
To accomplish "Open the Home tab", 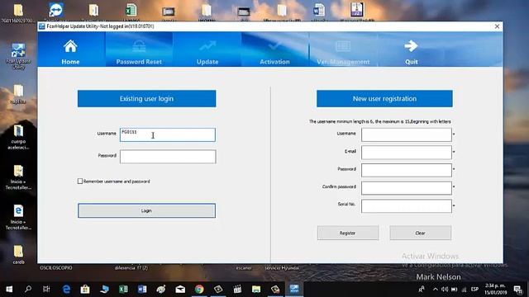I will [71, 49].
